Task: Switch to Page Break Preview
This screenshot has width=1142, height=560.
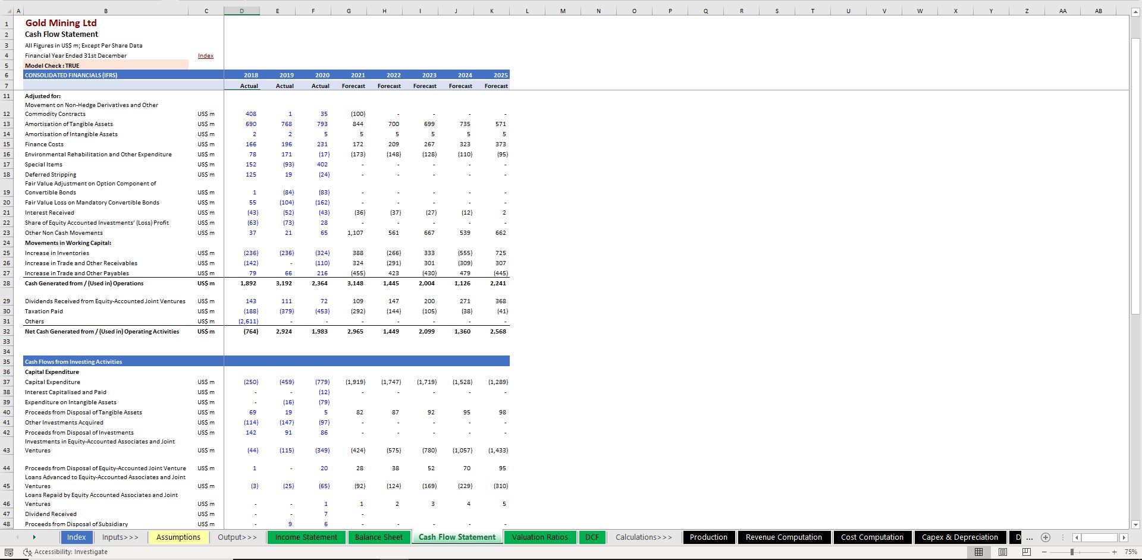Action: [1026, 552]
